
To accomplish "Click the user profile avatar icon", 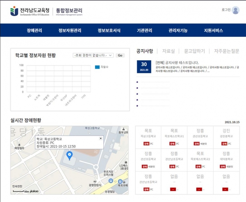I will pyautogui.click(x=235, y=10).
